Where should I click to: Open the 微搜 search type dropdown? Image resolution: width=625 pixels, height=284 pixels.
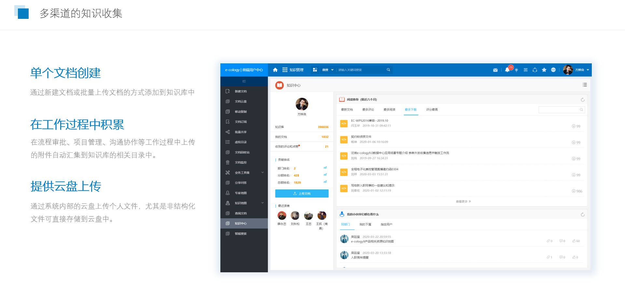[x=327, y=70]
